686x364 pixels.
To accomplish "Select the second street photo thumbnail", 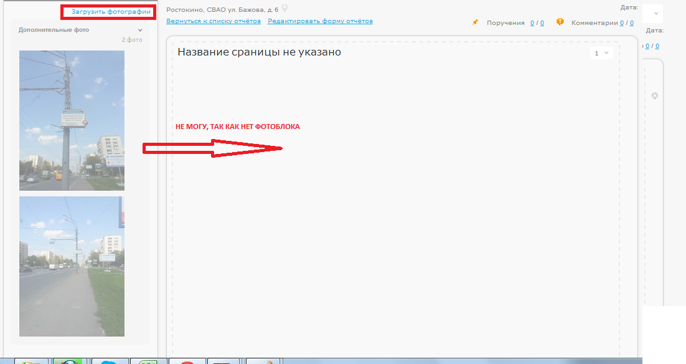I will (x=72, y=266).
